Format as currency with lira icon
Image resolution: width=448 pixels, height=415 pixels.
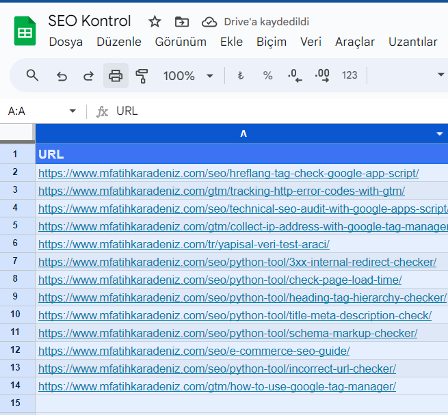click(x=240, y=75)
